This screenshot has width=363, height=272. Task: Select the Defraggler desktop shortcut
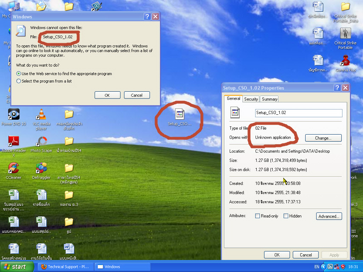tap(41, 168)
